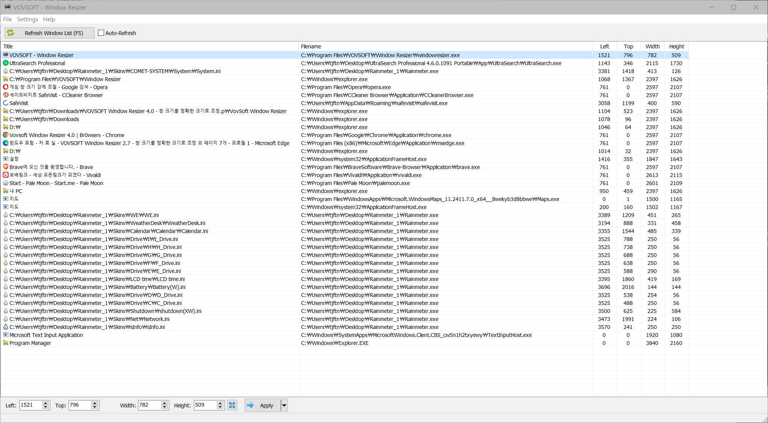The width and height of the screenshot is (768, 423).
Task: Click into the Width value field
Action: [x=149, y=405]
